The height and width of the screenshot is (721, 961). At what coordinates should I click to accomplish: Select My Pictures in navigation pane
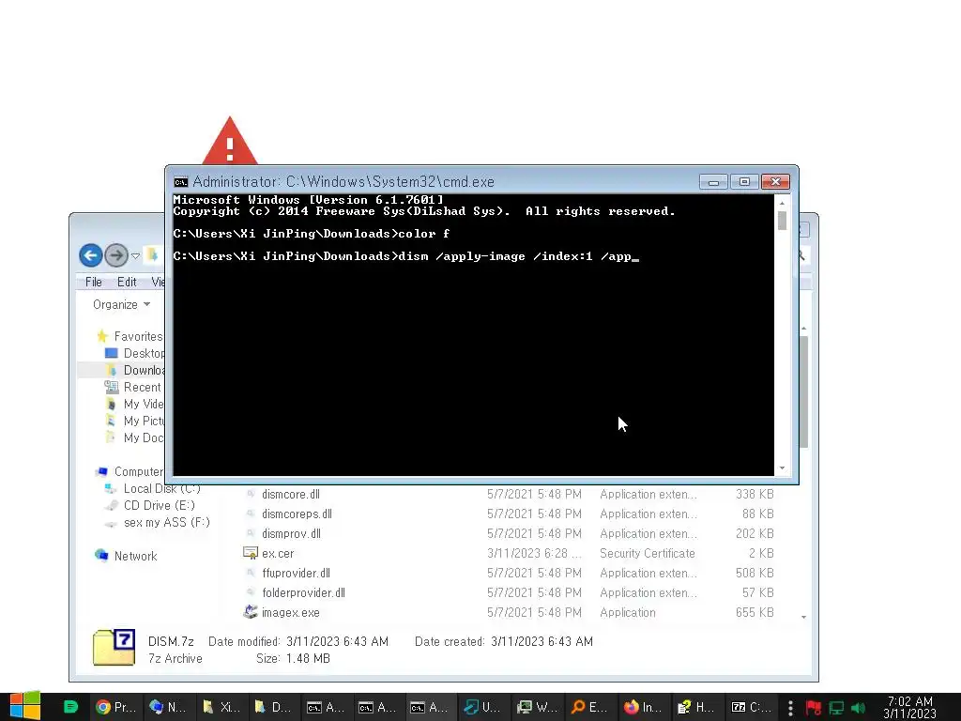pos(135,422)
